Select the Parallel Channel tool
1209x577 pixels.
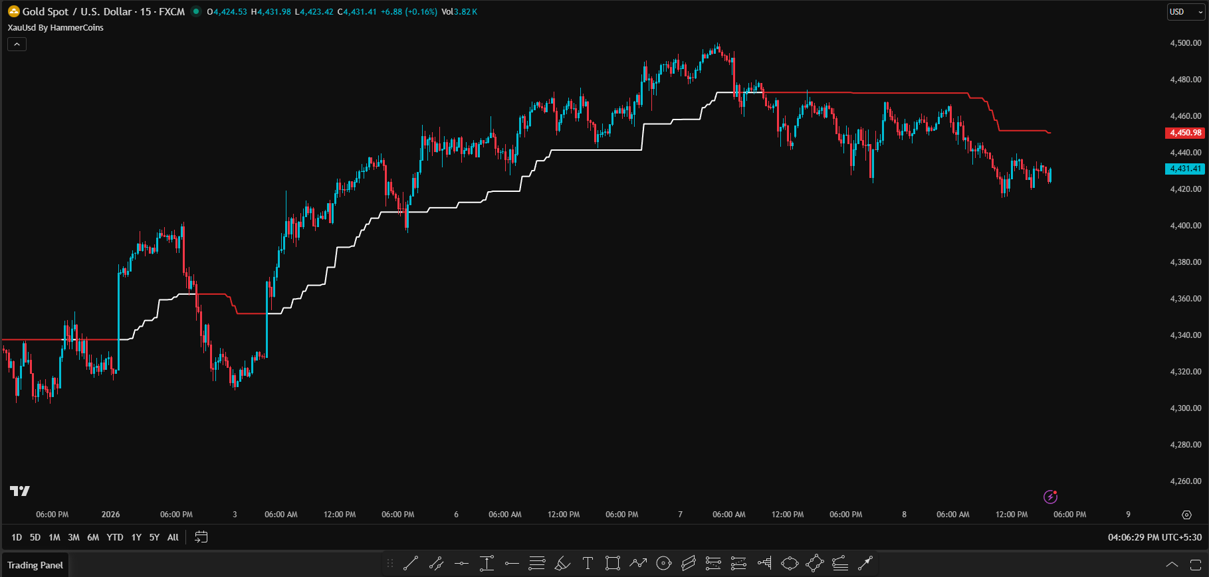(x=436, y=564)
